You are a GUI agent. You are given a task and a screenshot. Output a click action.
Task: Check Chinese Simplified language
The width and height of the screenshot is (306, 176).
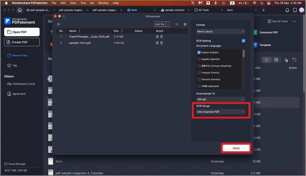click(199, 66)
